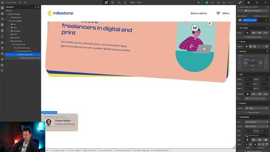Set overflow to Auto

click(x=265, y=94)
